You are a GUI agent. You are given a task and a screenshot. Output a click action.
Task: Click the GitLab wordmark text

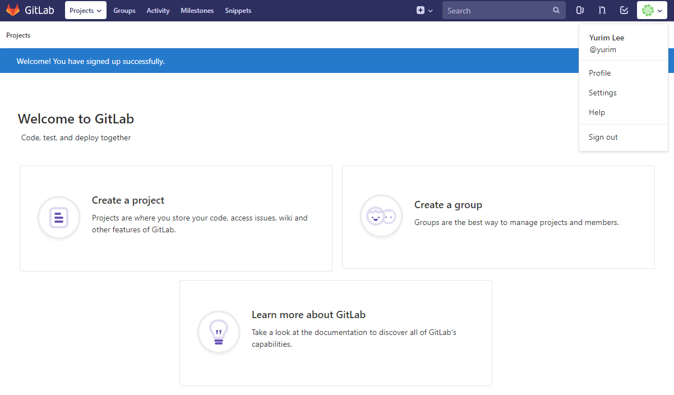click(39, 10)
